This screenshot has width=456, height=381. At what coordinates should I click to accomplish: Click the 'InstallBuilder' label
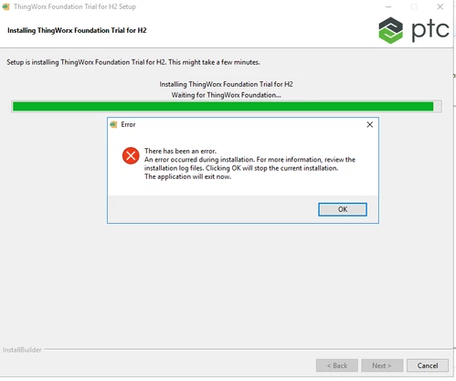pyautogui.click(x=22, y=350)
